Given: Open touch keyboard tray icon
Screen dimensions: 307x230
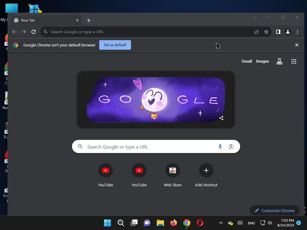Looking at the screenshot, I should [x=240, y=223].
